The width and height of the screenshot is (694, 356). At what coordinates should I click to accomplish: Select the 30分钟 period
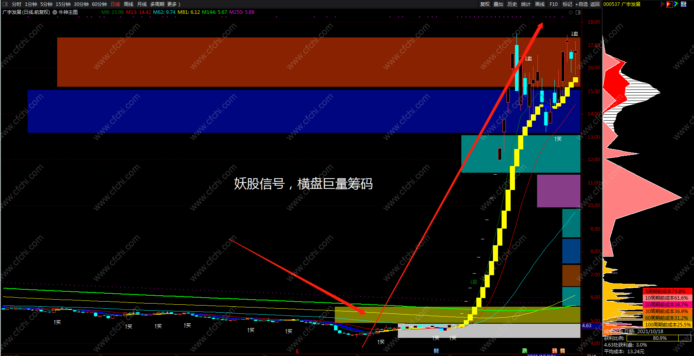coord(81,4)
